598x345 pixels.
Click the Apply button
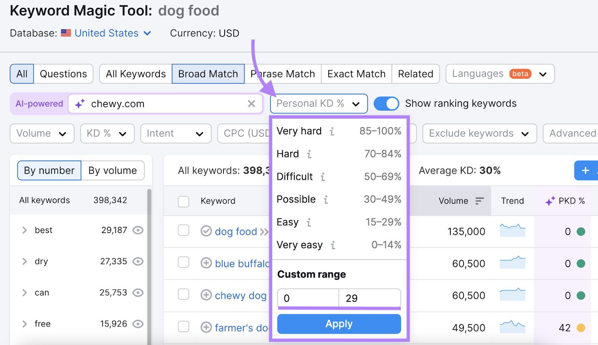point(339,324)
